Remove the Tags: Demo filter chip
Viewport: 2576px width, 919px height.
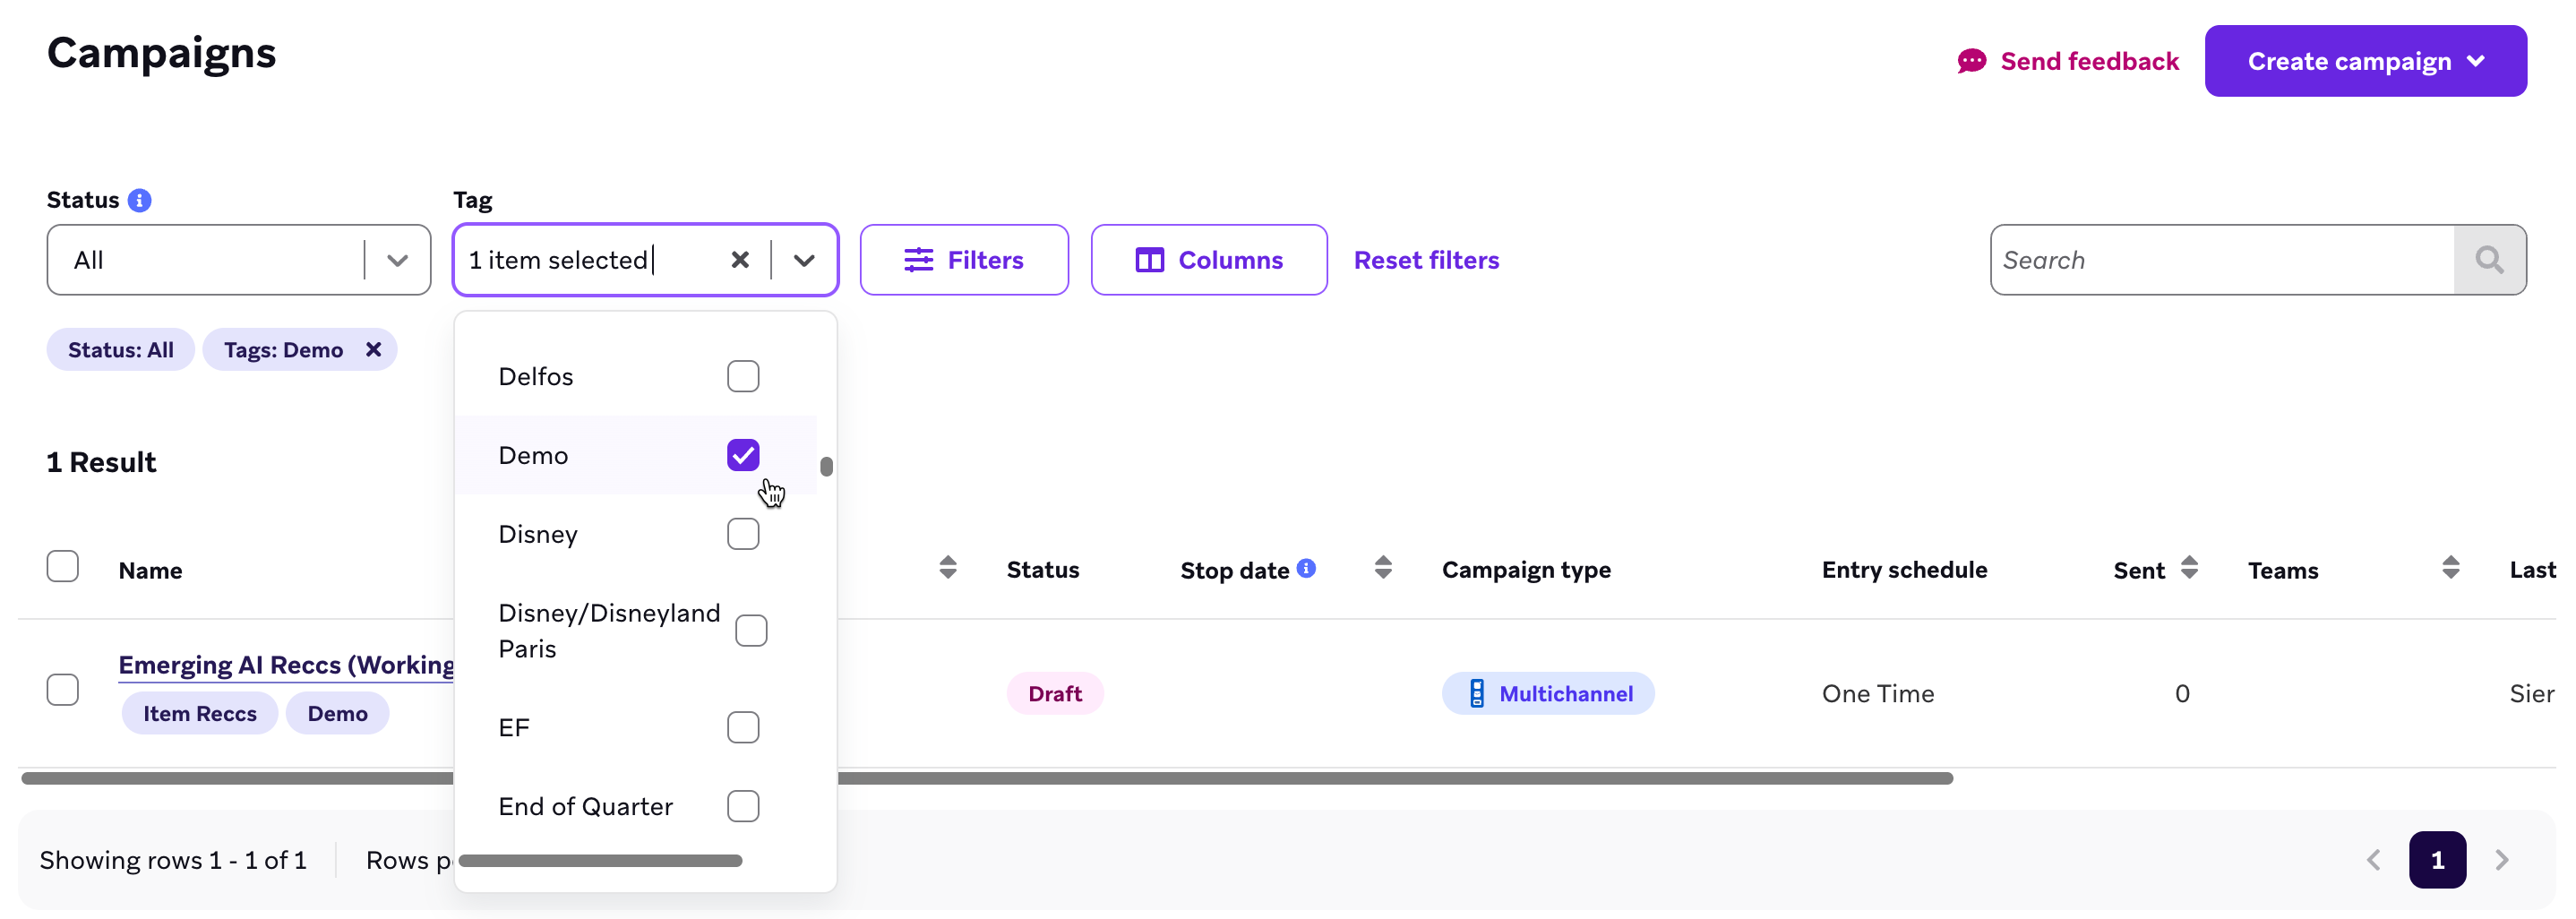coord(373,350)
